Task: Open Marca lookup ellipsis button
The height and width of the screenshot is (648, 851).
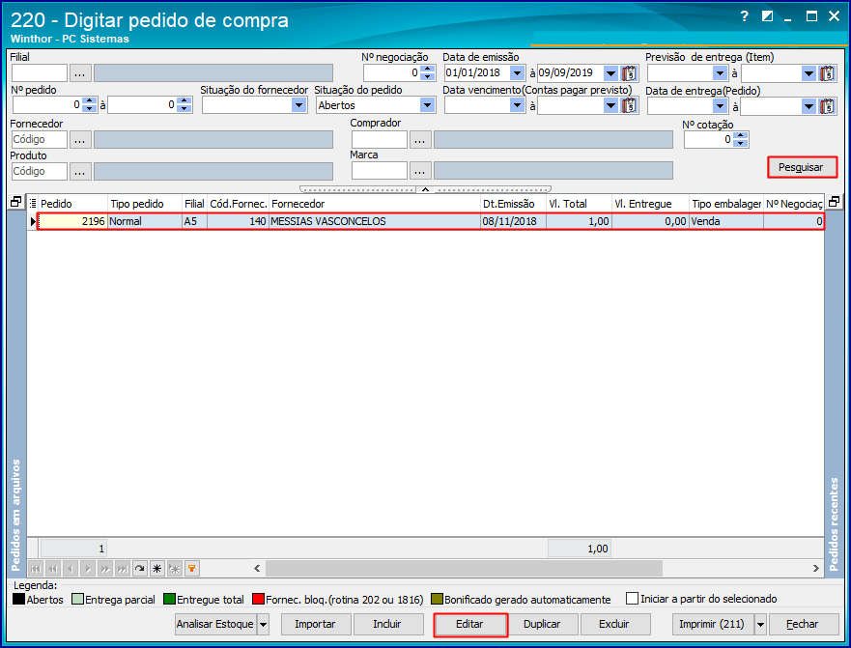Action: click(x=419, y=171)
